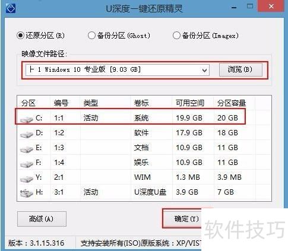
Task: Click the E: drive icon
Action: point(27,149)
